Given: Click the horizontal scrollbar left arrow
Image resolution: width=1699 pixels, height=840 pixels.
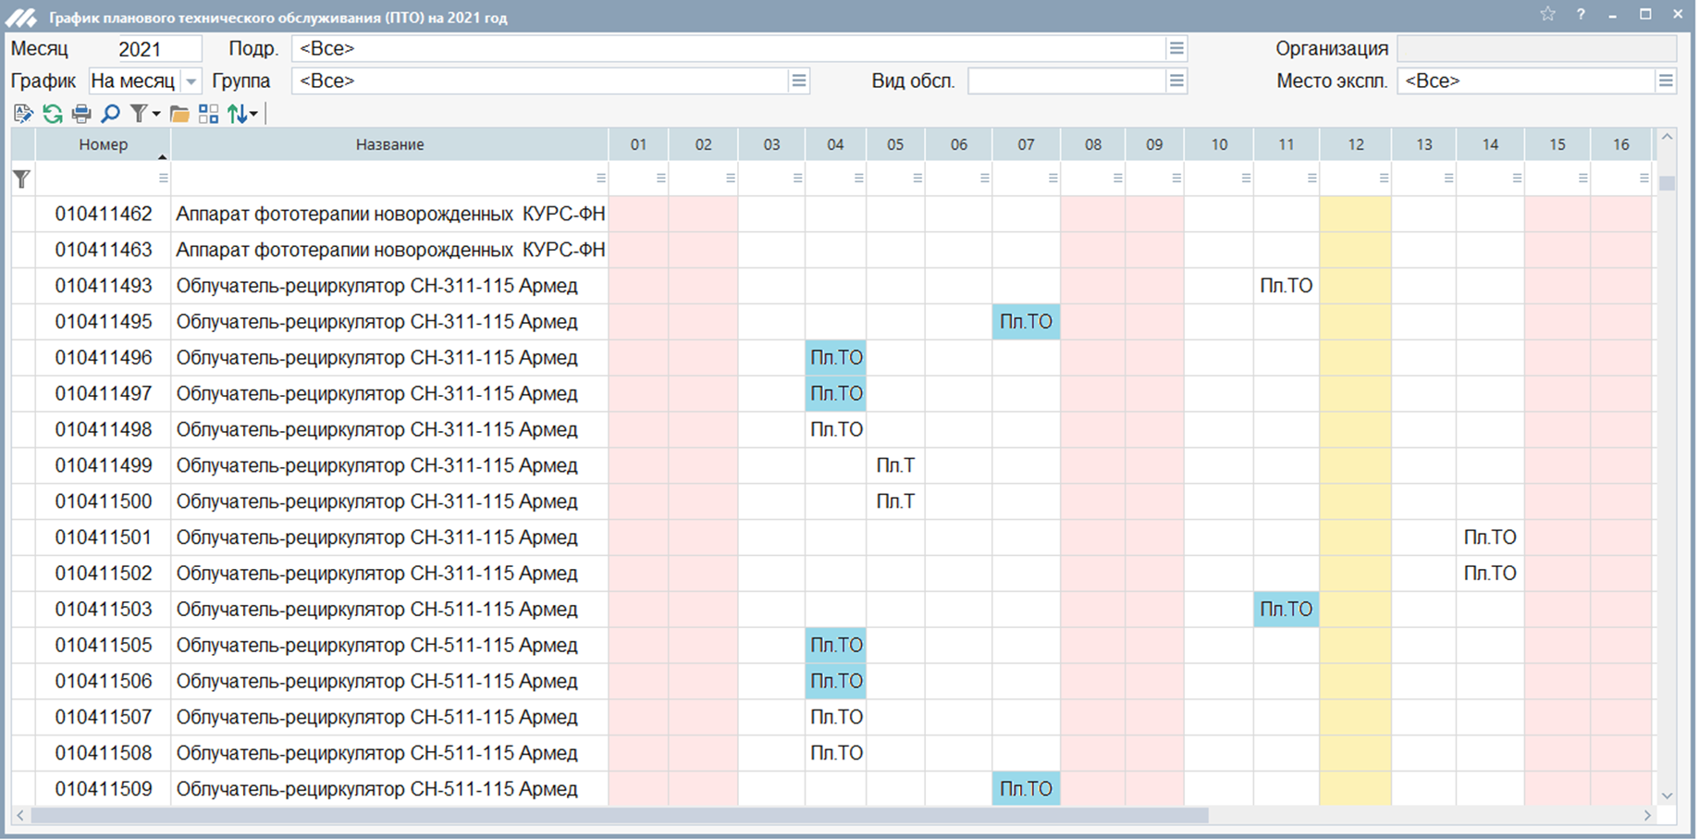Looking at the screenshot, I should pyautogui.click(x=20, y=816).
